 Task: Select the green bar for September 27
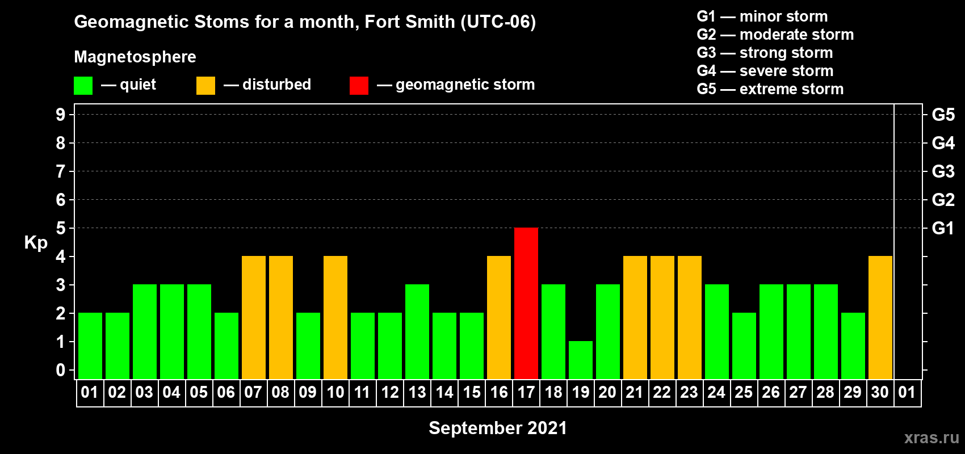(799, 331)
